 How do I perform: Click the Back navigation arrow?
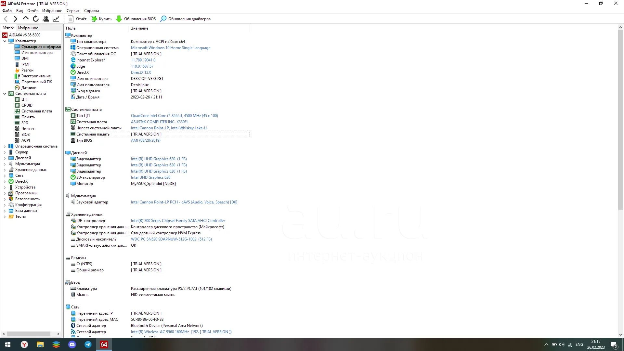[6, 19]
